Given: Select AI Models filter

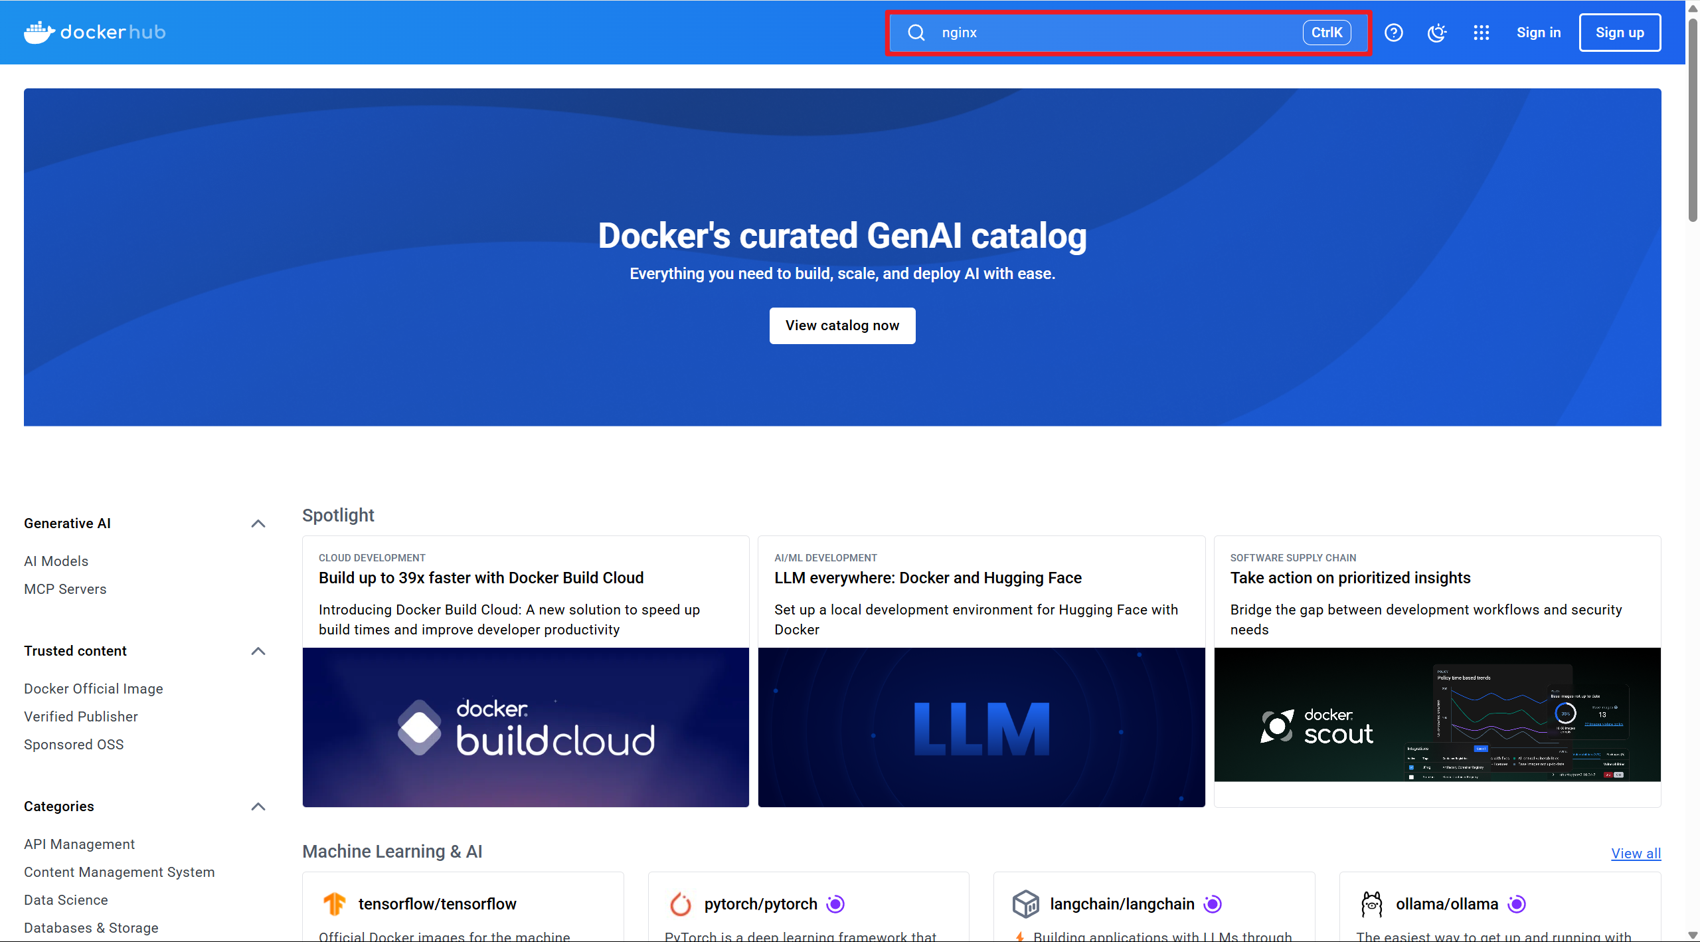Looking at the screenshot, I should [56, 561].
